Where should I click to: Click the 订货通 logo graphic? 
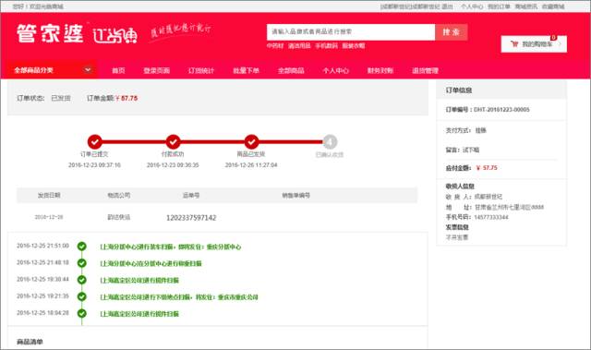click(x=115, y=35)
